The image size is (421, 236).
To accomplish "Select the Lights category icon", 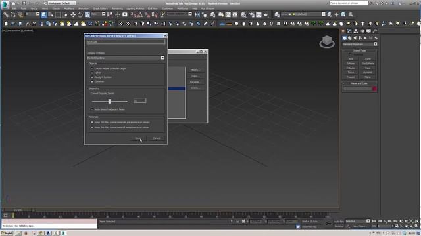I will point(355,38).
